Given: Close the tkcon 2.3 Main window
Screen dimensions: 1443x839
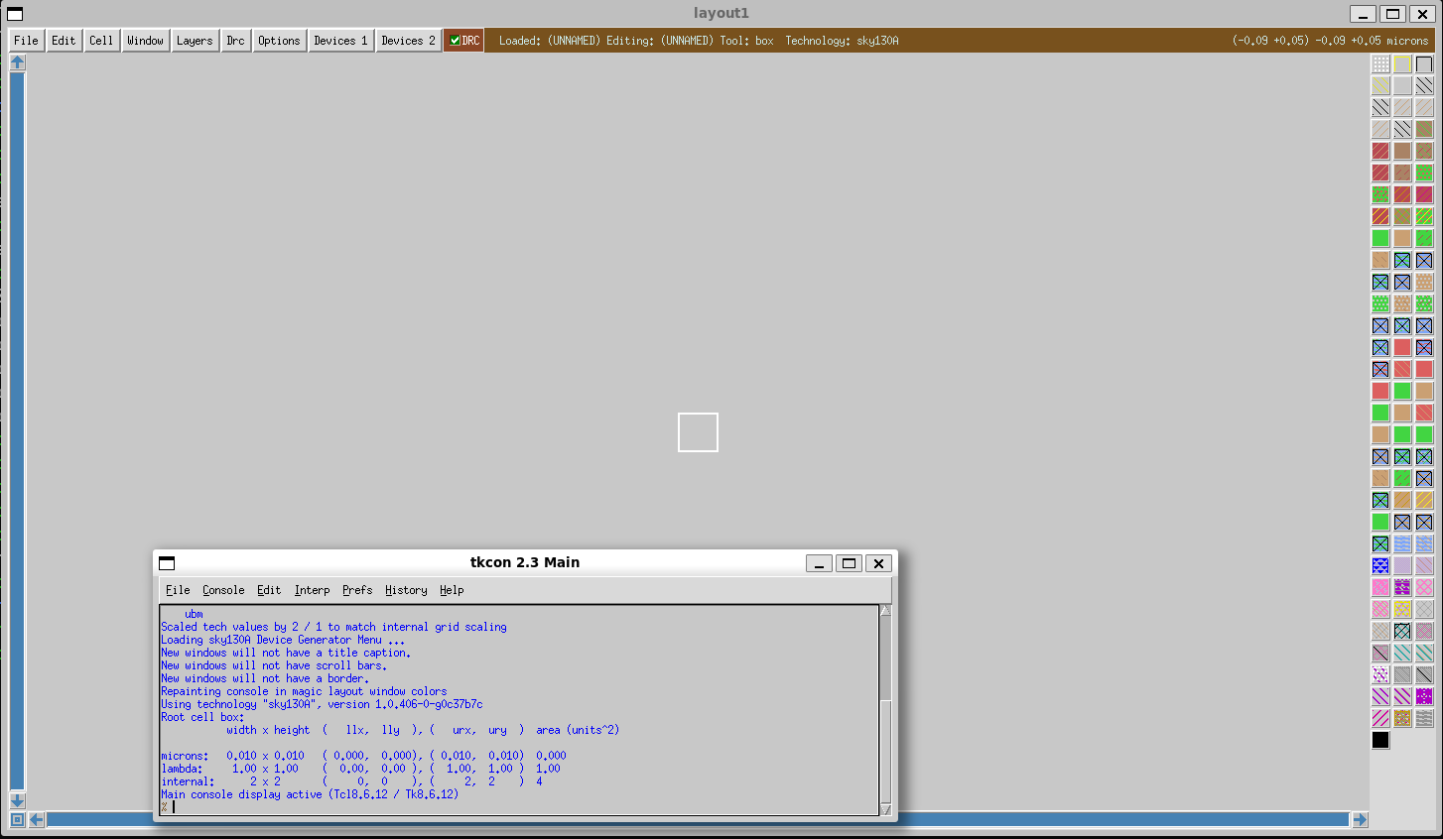Looking at the screenshot, I should pos(878,563).
